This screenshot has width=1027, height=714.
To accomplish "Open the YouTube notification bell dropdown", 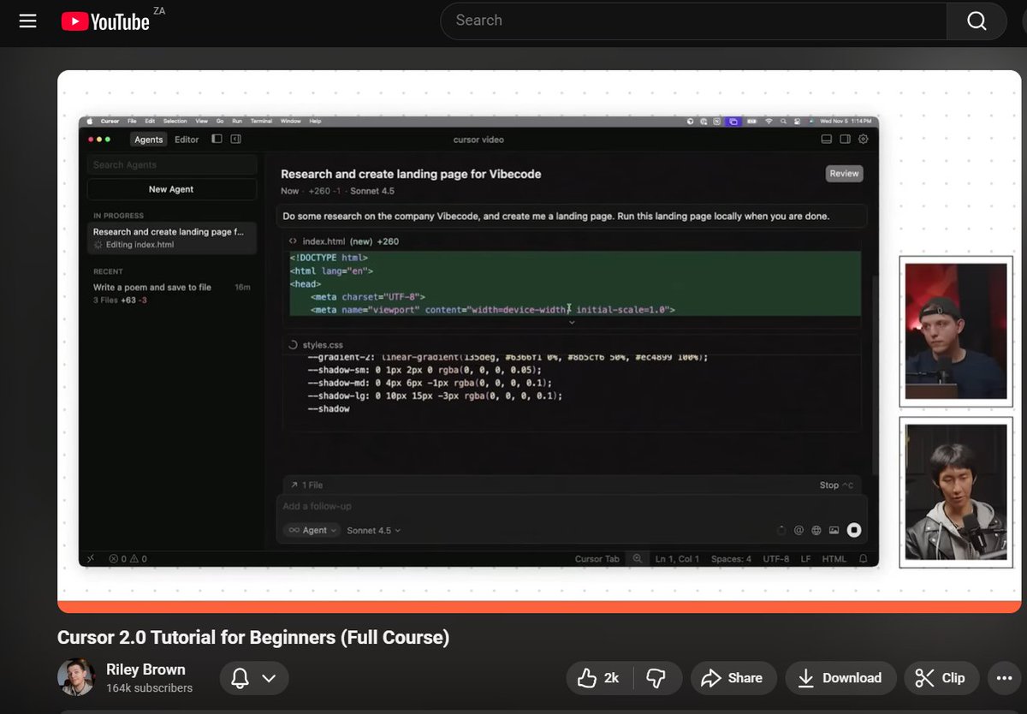I will [254, 678].
